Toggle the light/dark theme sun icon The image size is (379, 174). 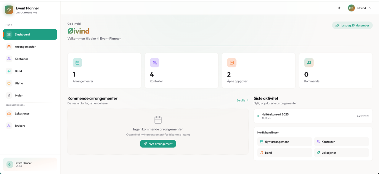pos(339,8)
